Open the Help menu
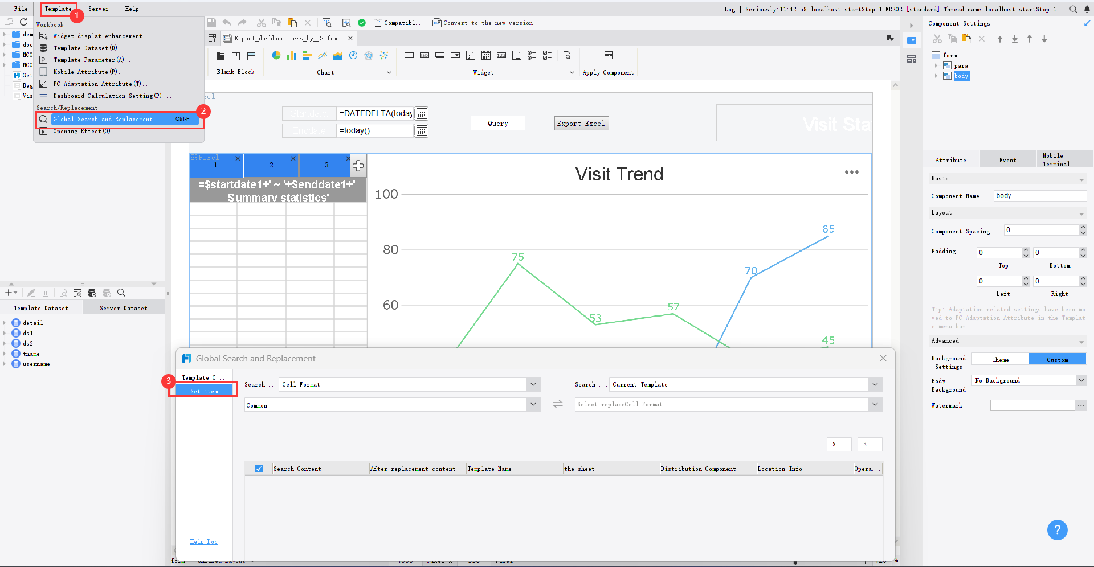Screen dimensions: 1094x567 pyautogui.click(x=132, y=9)
